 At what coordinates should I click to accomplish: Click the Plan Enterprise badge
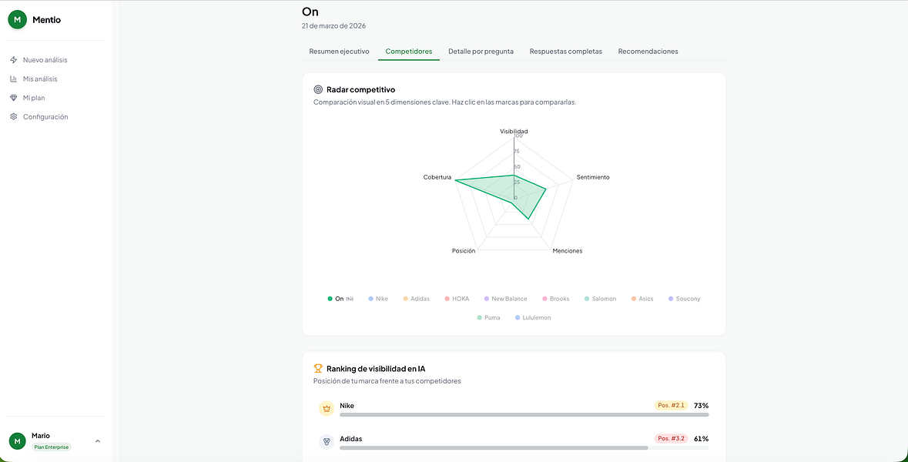[x=52, y=447]
